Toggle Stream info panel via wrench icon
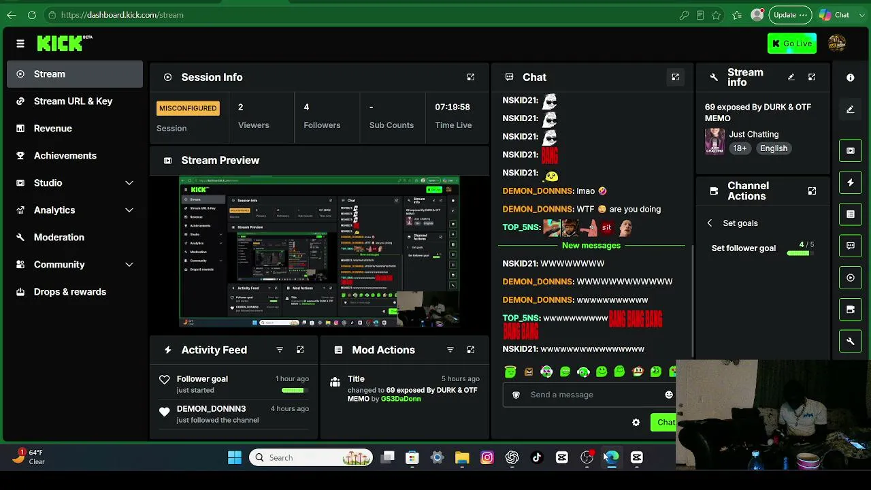871x490 pixels. pos(851,341)
